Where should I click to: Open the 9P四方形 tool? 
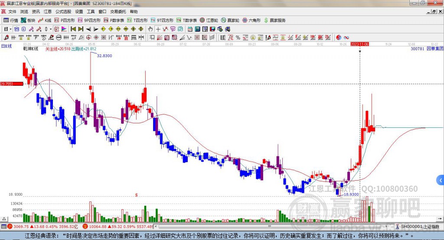coord(89,20)
